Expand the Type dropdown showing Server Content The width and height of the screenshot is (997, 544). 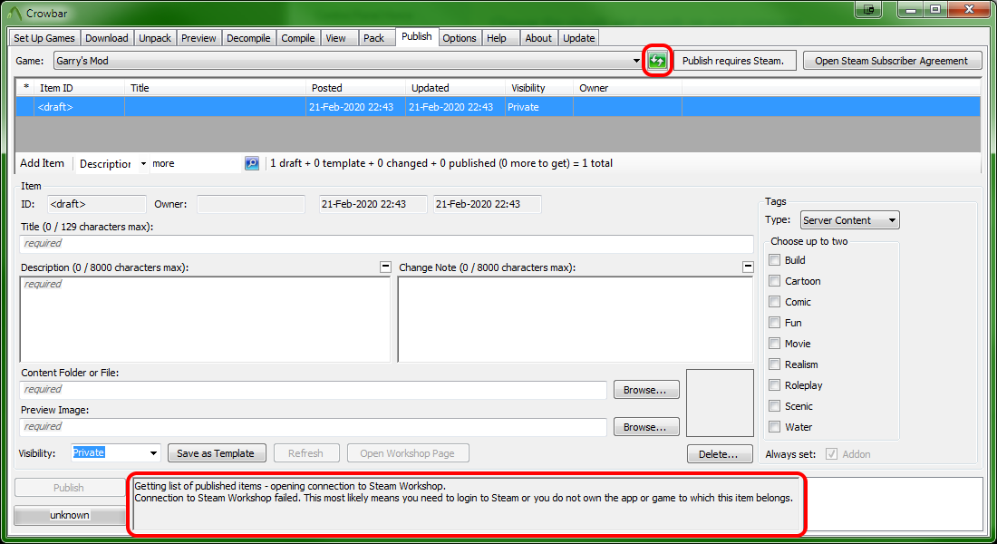849,220
